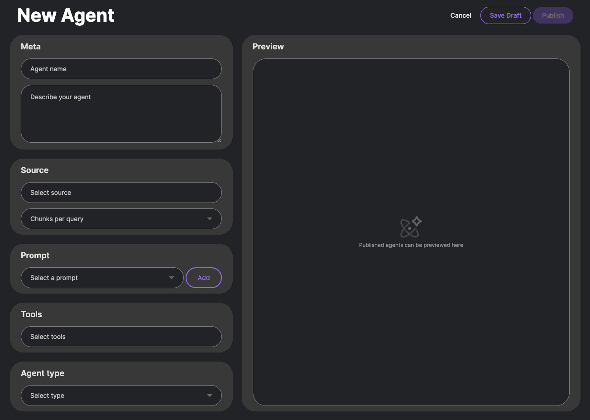Click the New Agent page title

(x=65, y=15)
